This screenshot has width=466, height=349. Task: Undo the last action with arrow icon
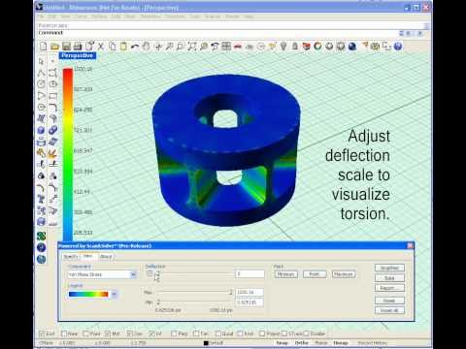[x=135, y=47]
